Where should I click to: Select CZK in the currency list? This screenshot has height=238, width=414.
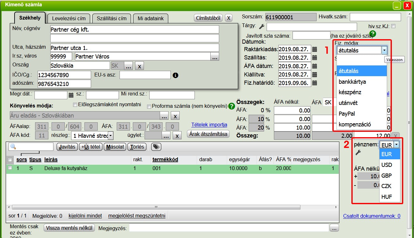(390, 186)
